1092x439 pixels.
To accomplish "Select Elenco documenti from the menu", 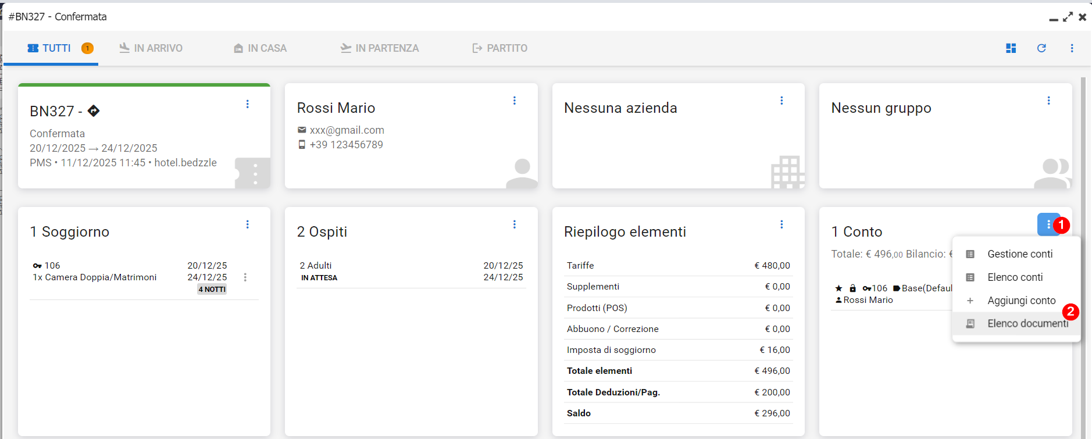I will coord(1027,324).
